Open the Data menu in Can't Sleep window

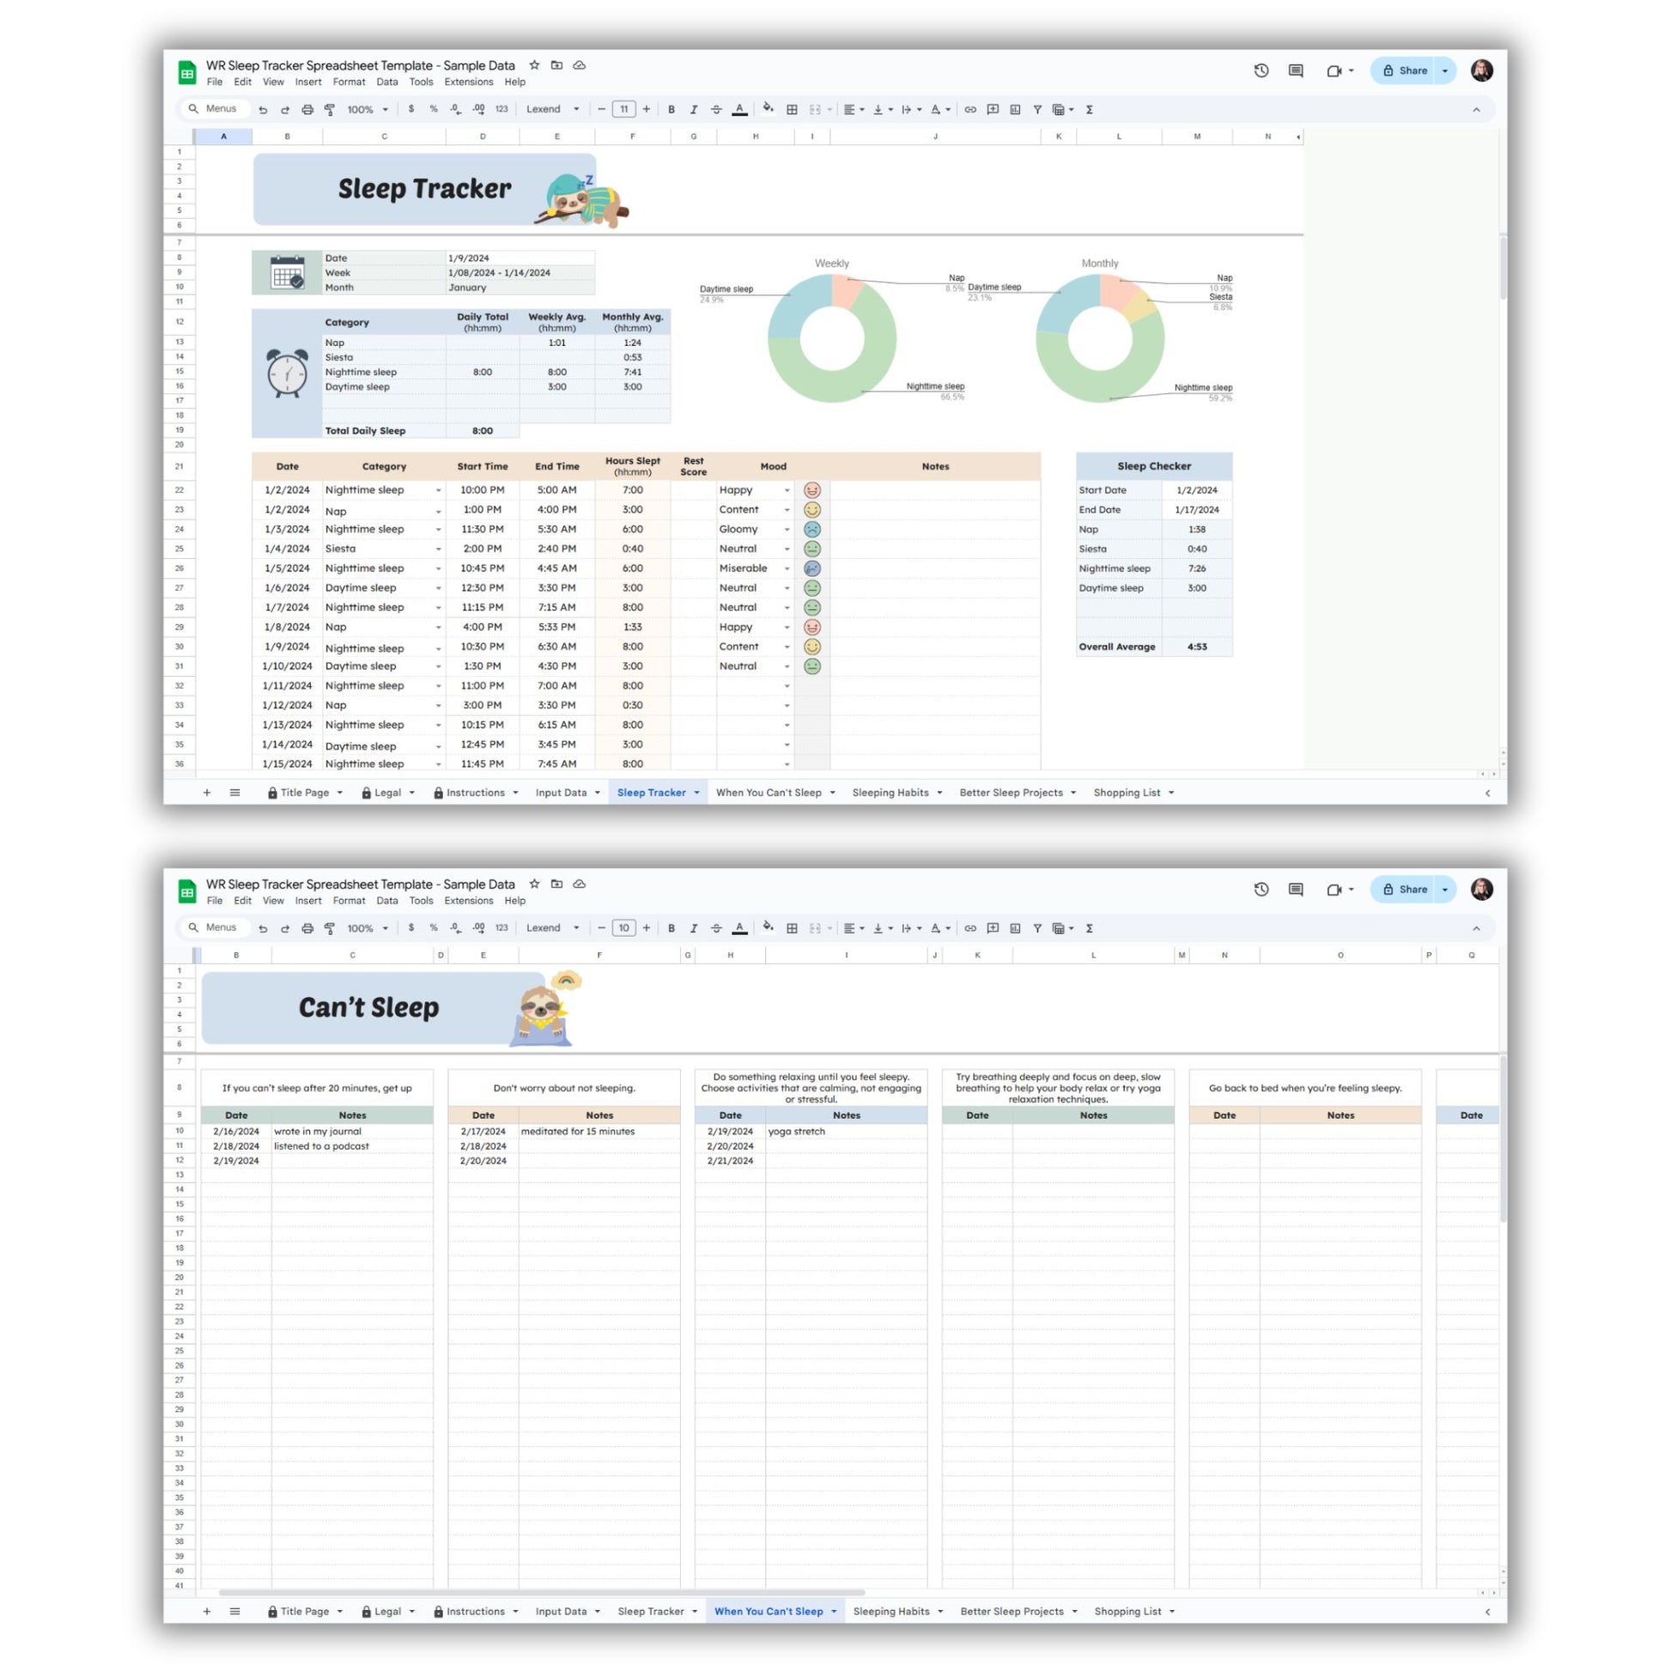[x=386, y=901]
